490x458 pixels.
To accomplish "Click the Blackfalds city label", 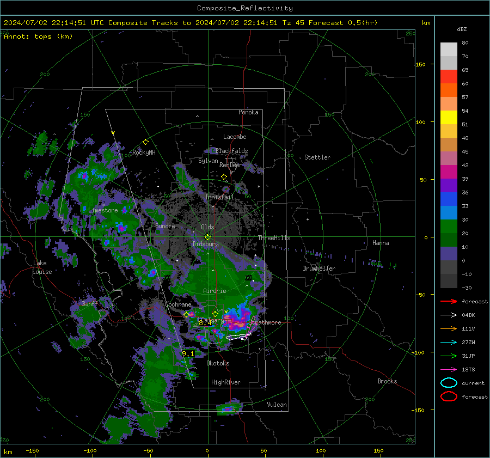I will [x=231, y=151].
